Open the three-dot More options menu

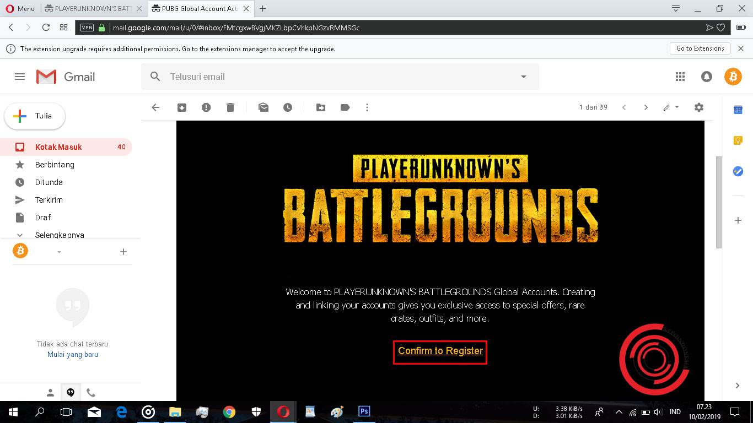(x=367, y=107)
